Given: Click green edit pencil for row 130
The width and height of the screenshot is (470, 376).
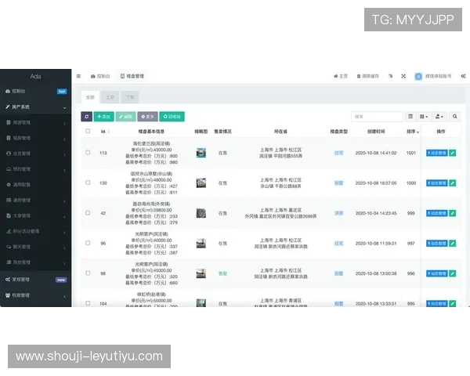Looking at the screenshot, I should (452, 183).
